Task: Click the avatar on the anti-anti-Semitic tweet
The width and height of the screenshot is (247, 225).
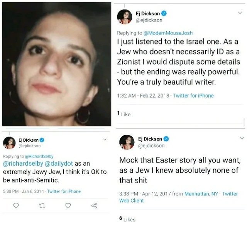Action: tap(9, 143)
